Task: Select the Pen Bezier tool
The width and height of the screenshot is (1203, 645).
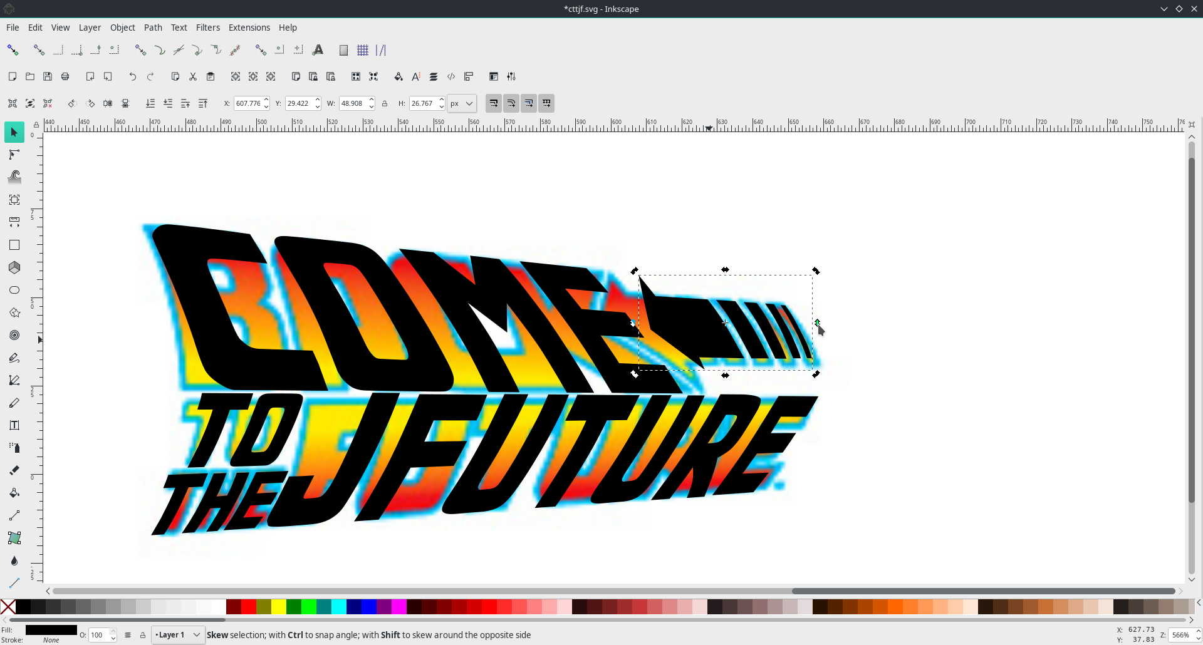Action: (x=14, y=380)
